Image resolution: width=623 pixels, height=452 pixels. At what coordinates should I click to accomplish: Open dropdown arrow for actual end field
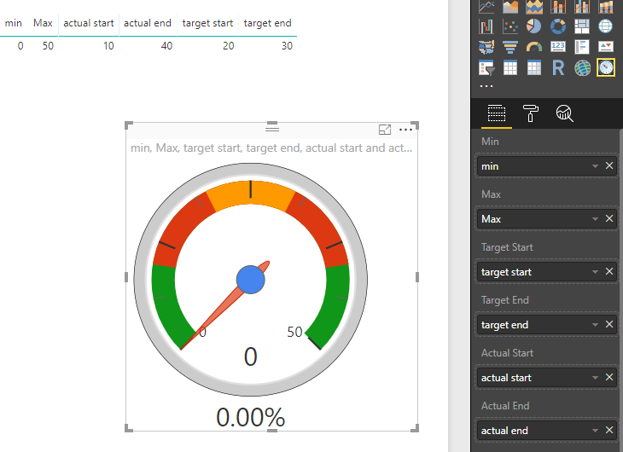[595, 430]
